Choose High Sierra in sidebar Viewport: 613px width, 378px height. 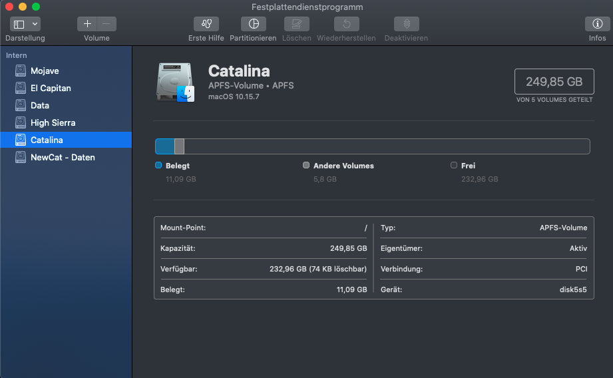(x=53, y=122)
